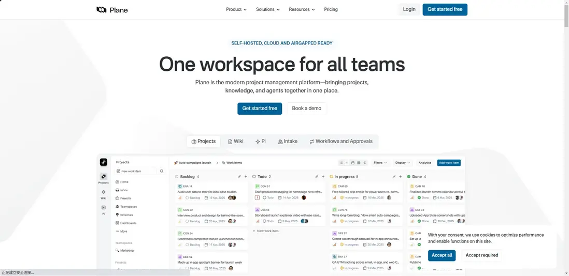Image resolution: width=569 pixels, height=276 pixels.
Task: Collapse the Backlog column with arrows icon
Action: [239, 177]
